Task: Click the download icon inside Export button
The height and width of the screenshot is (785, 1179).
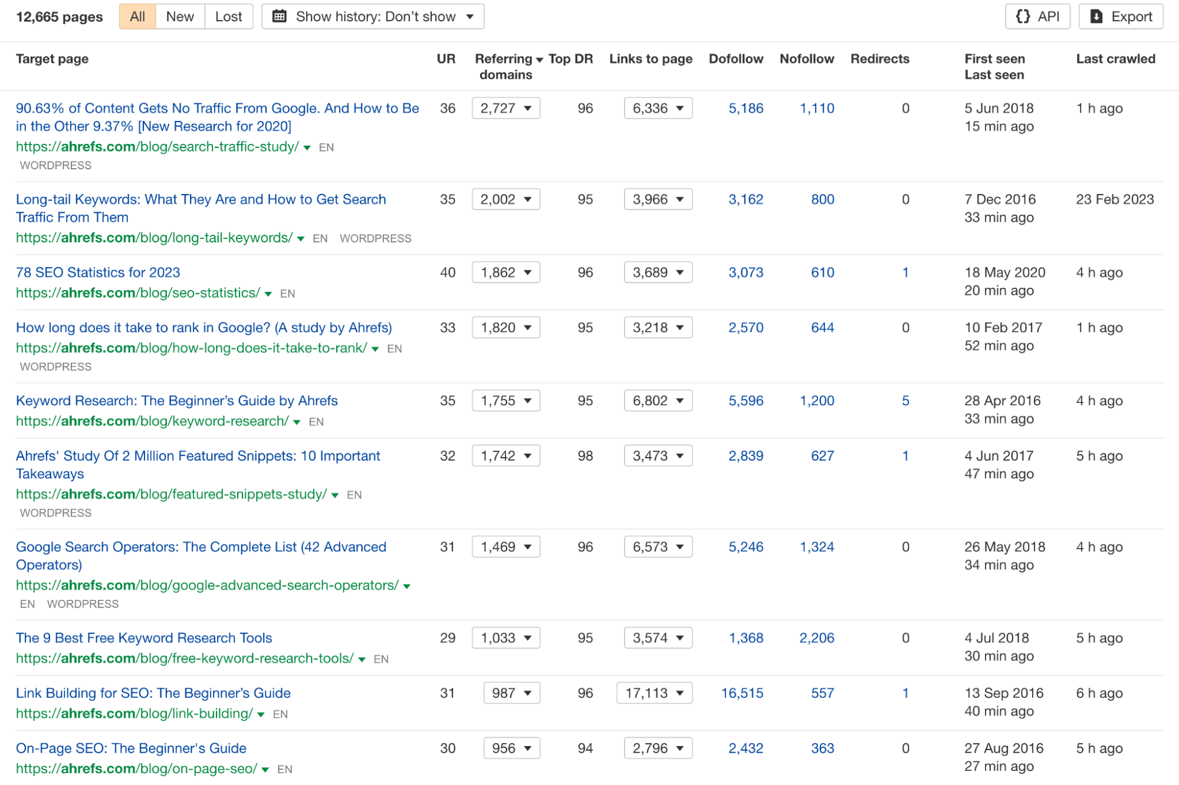Action: click(x=1096, y=16)
